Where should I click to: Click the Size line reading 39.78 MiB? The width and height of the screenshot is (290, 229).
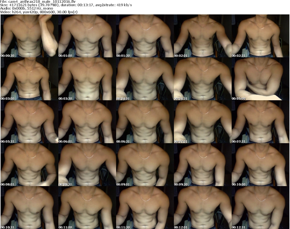tap(66, 5)
